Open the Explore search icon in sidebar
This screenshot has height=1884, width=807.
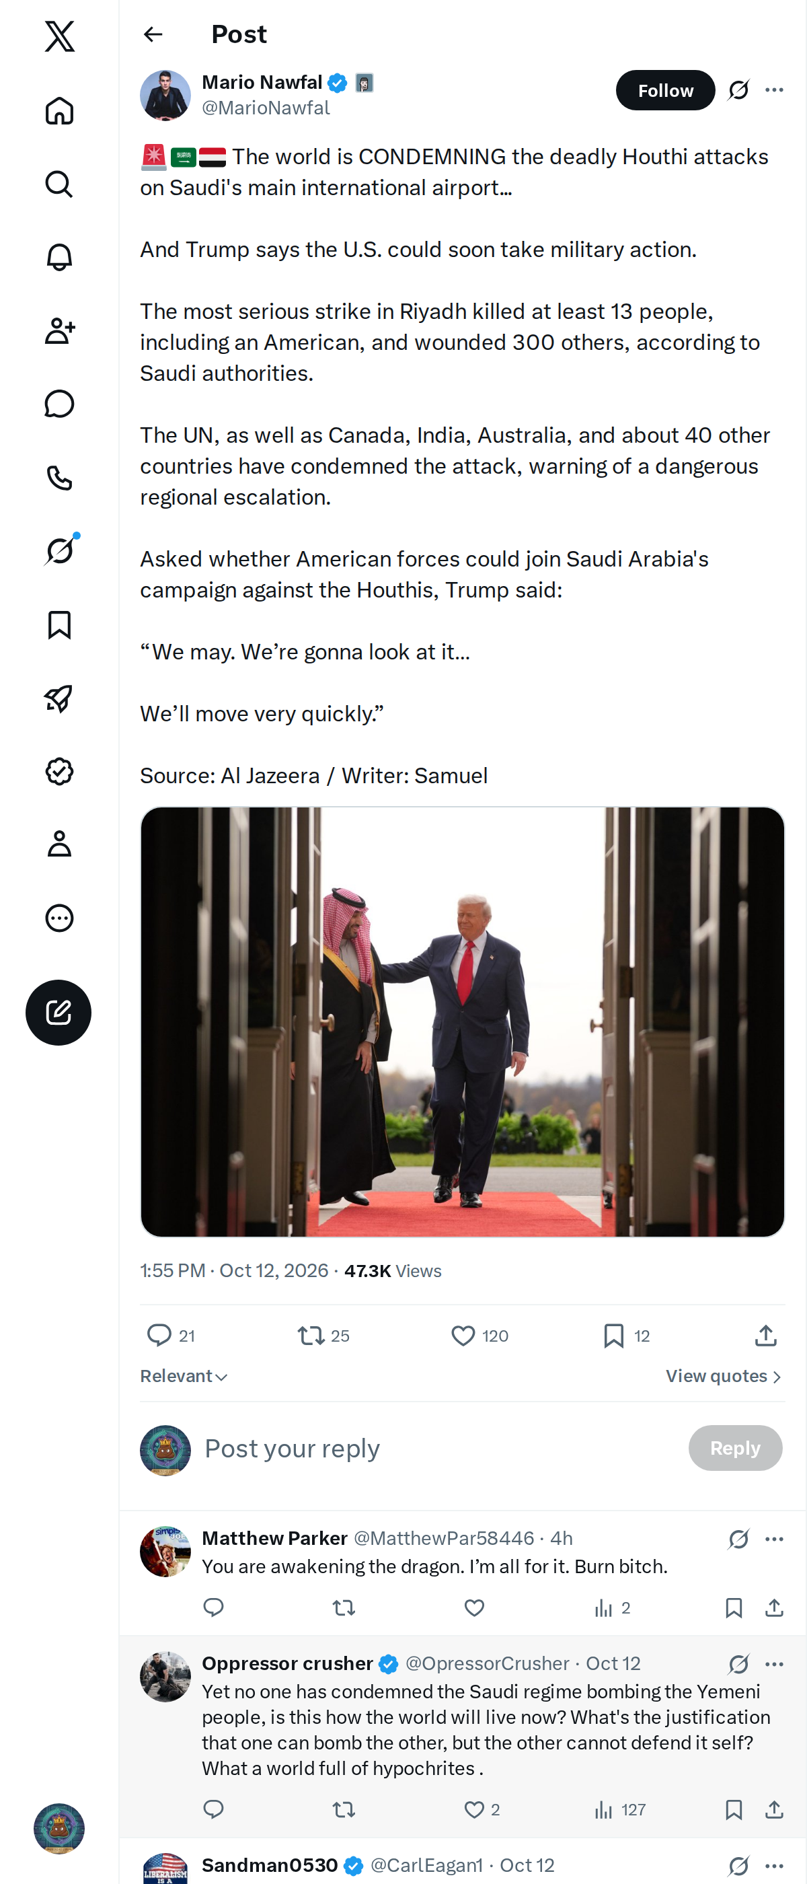(x=59, y=184)
